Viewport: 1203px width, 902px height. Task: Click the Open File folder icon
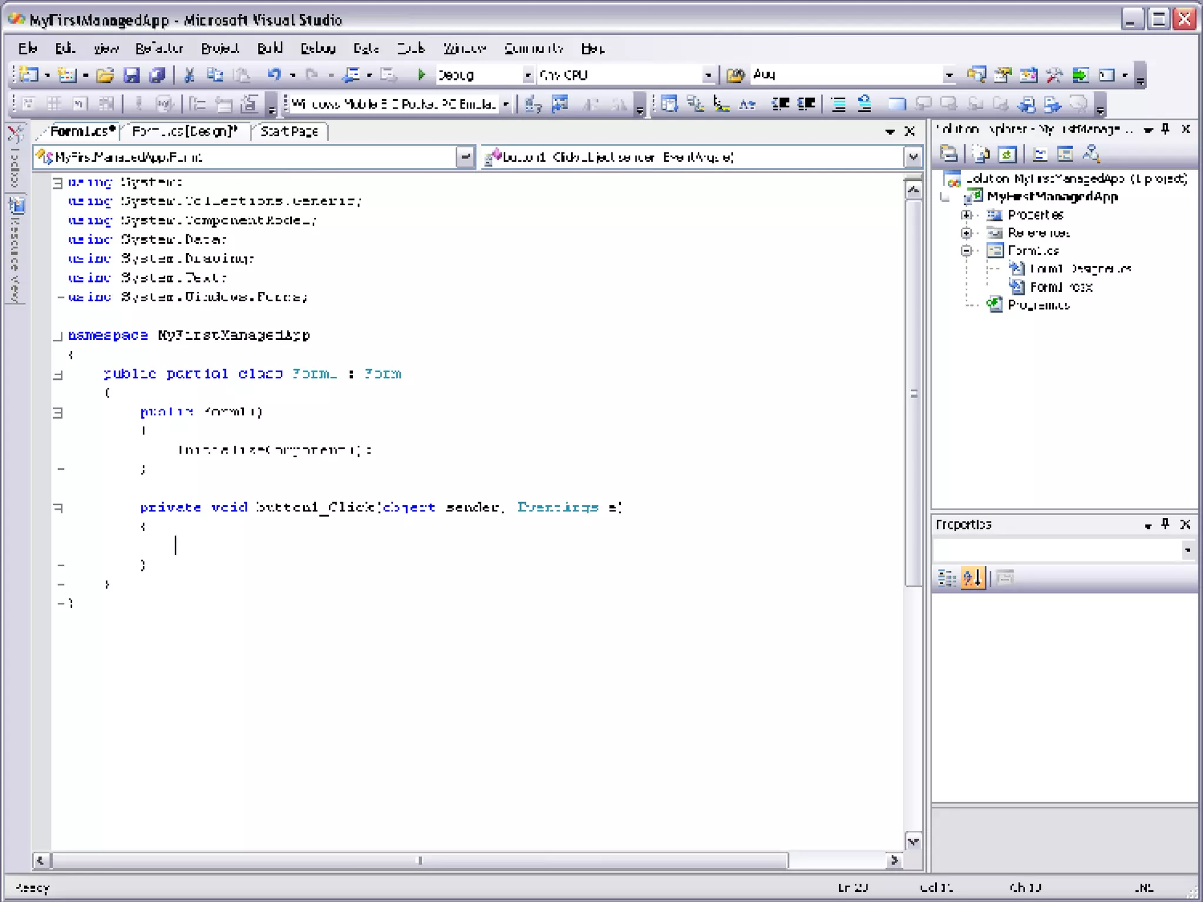105,75
